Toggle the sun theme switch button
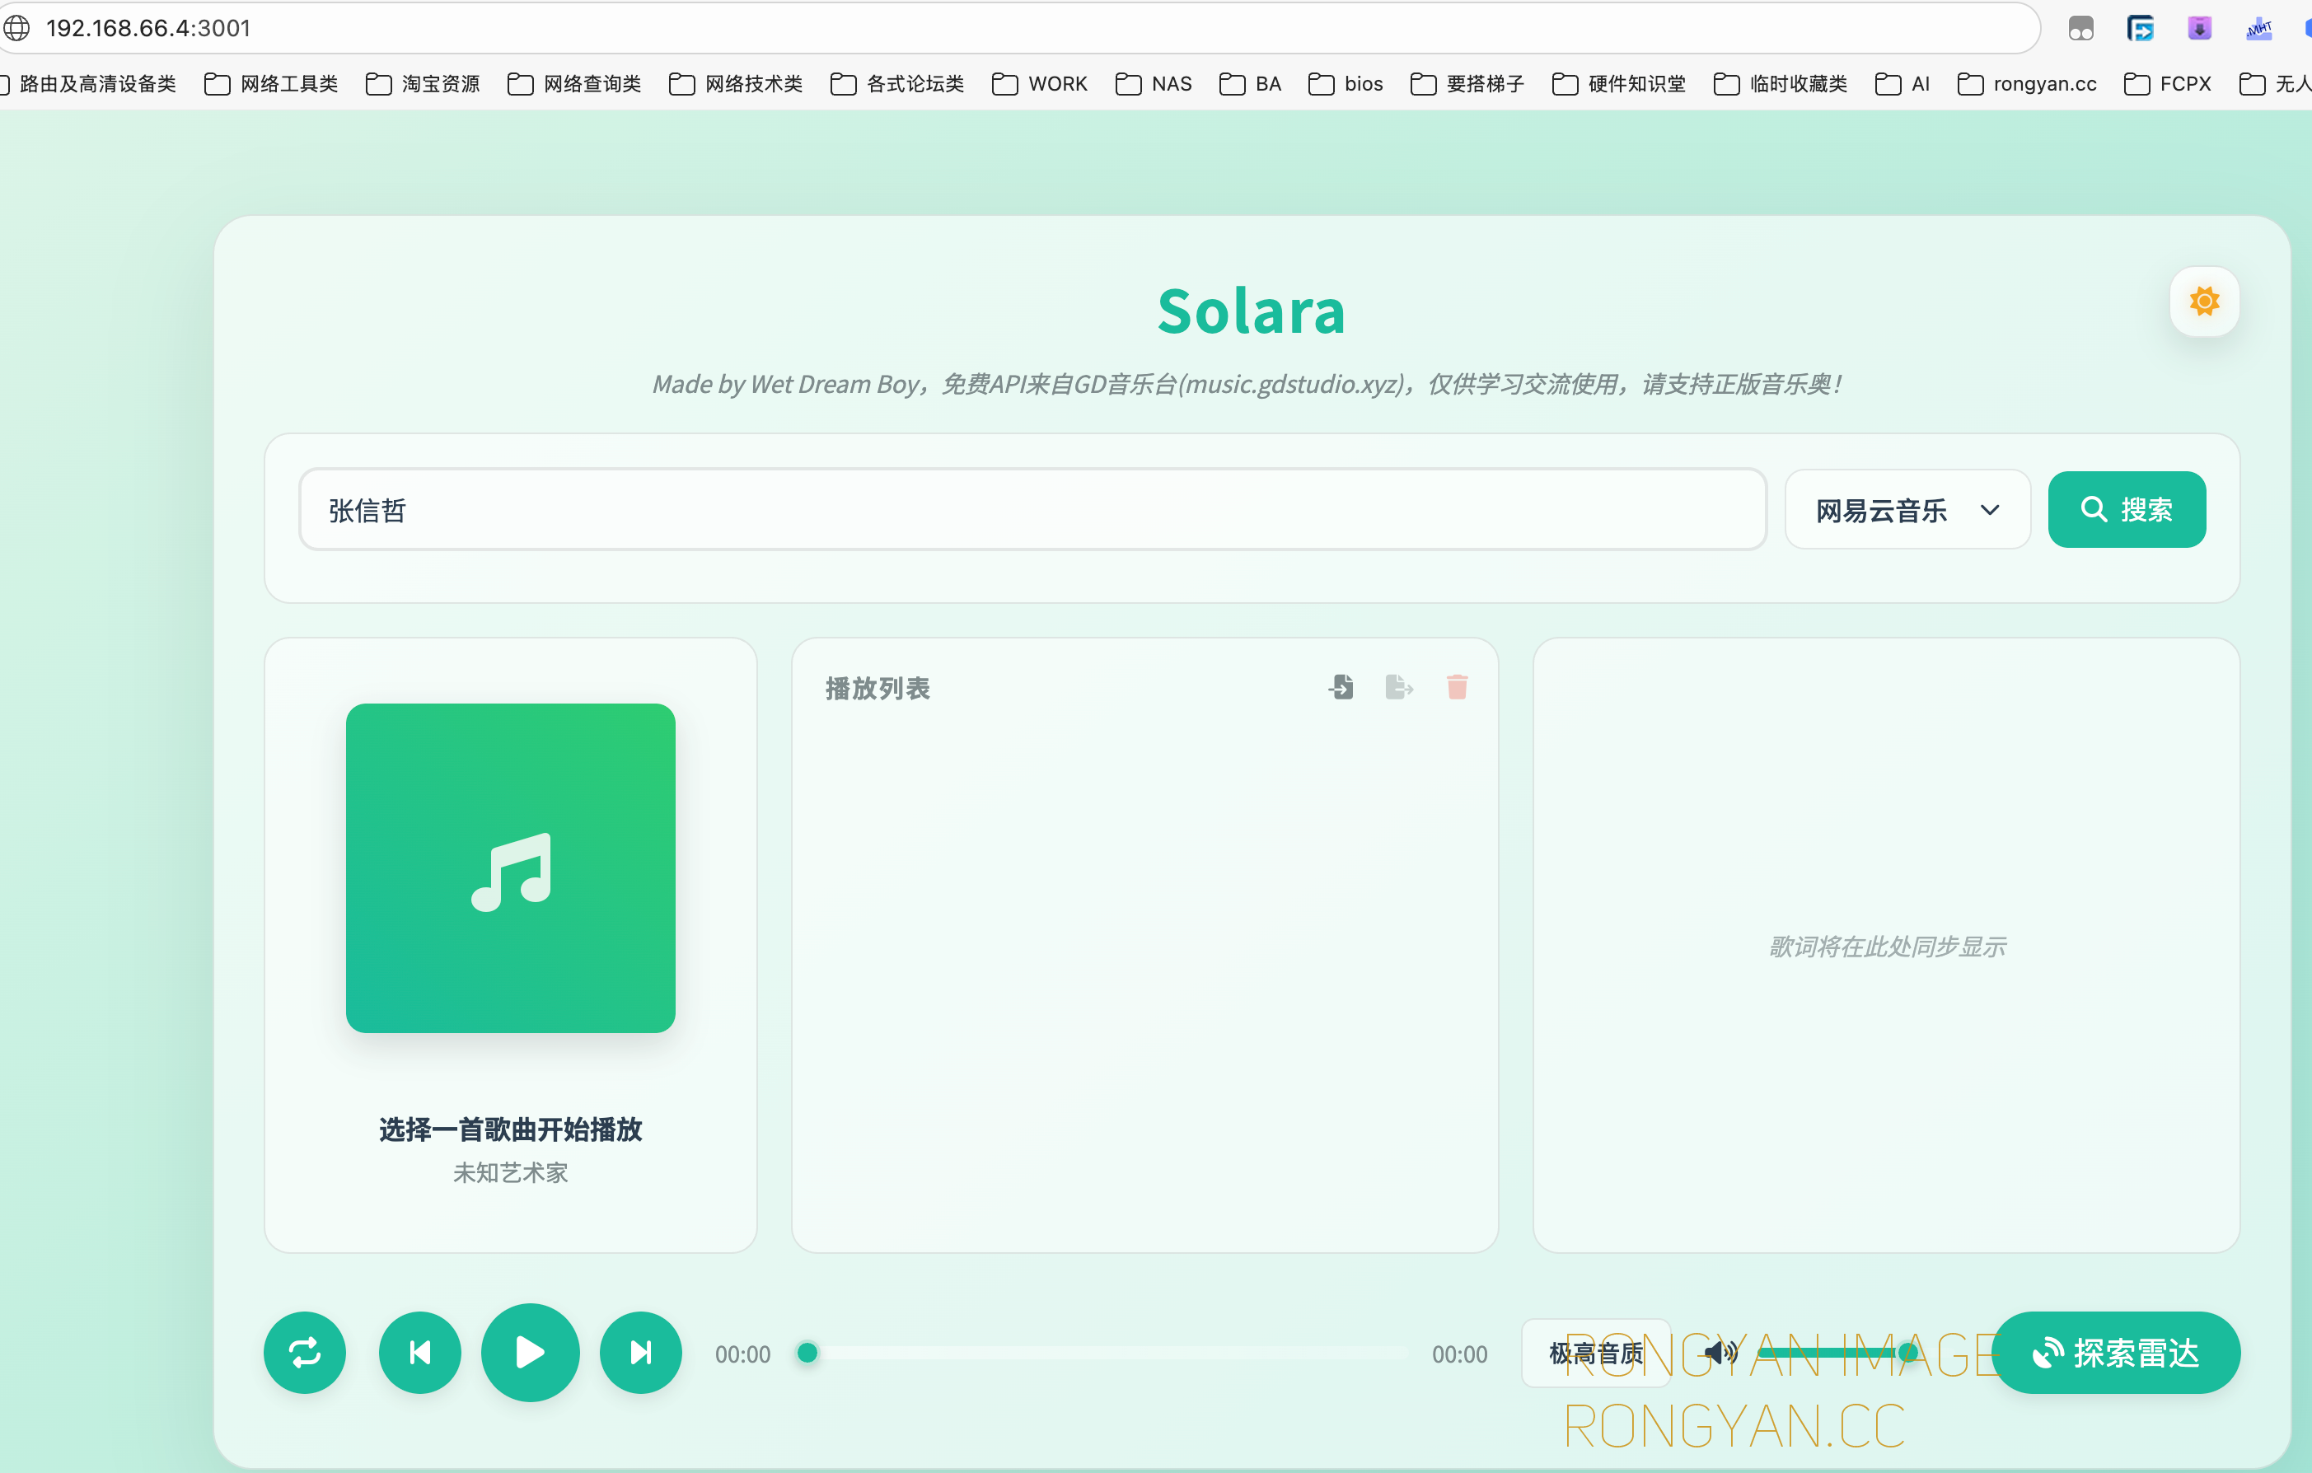2312x1473 pixels. (x=2203, y=302)
